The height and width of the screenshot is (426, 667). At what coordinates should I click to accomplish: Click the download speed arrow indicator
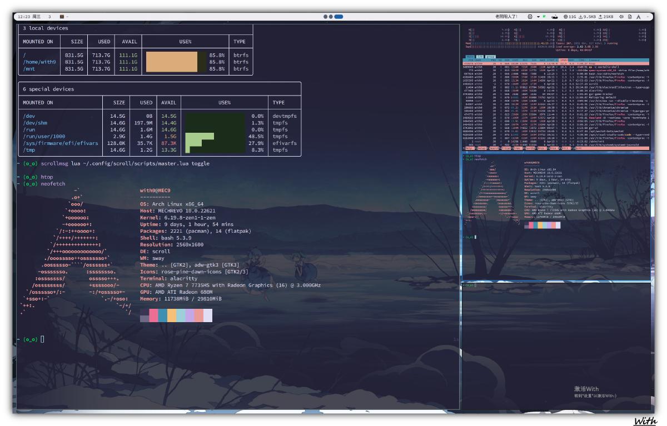coord(581,17)
